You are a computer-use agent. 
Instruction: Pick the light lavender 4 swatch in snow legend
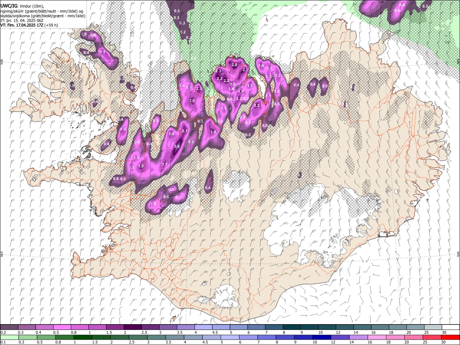(203, 327)
